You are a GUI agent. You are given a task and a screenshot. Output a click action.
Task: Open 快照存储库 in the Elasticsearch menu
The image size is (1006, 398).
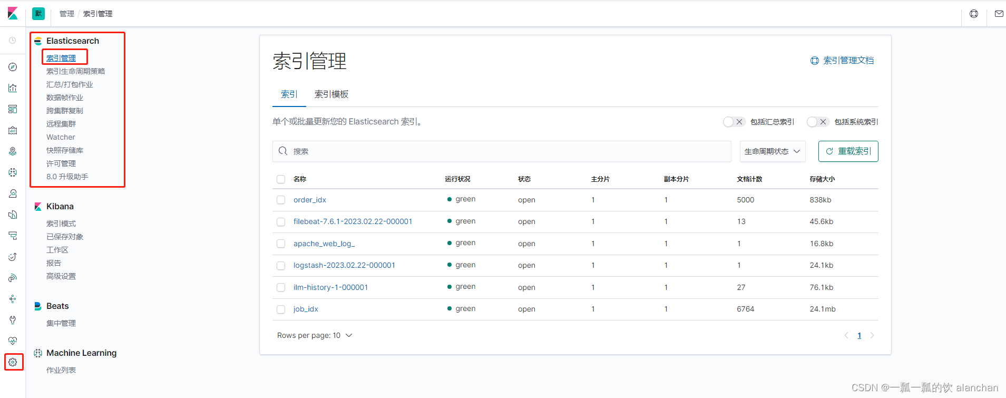[x=65, y=150]
